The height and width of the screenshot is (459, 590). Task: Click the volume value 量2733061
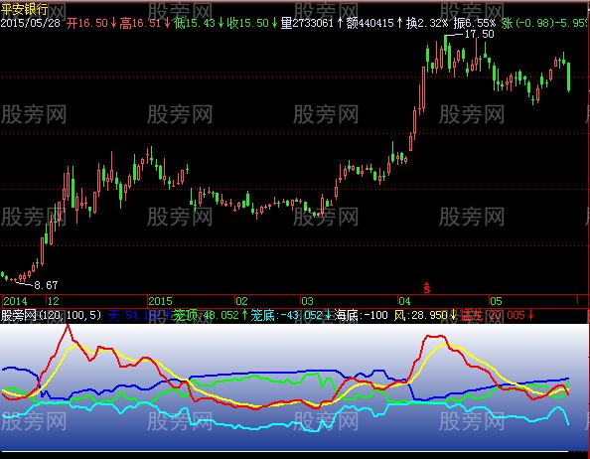coord(308,23)
